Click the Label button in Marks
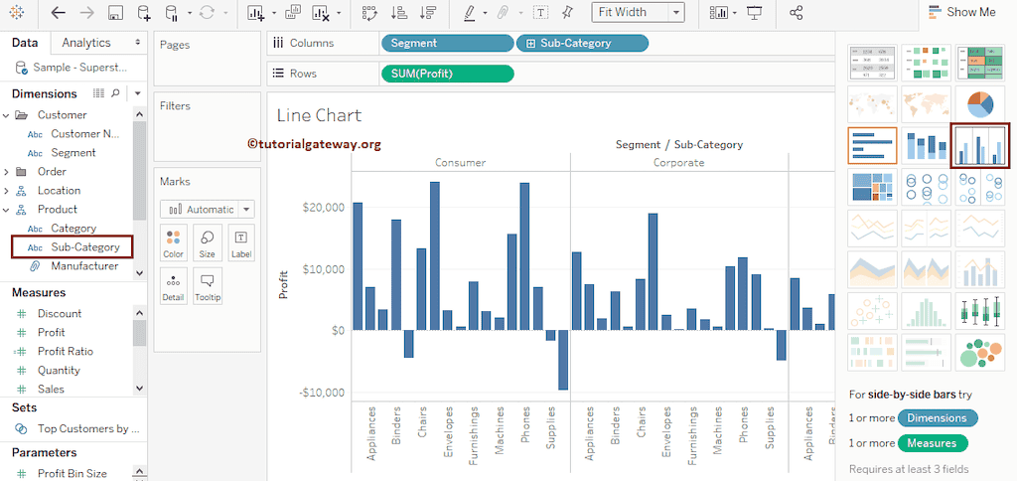Viewport: 1017px width, 481px height. click(240, 241)
